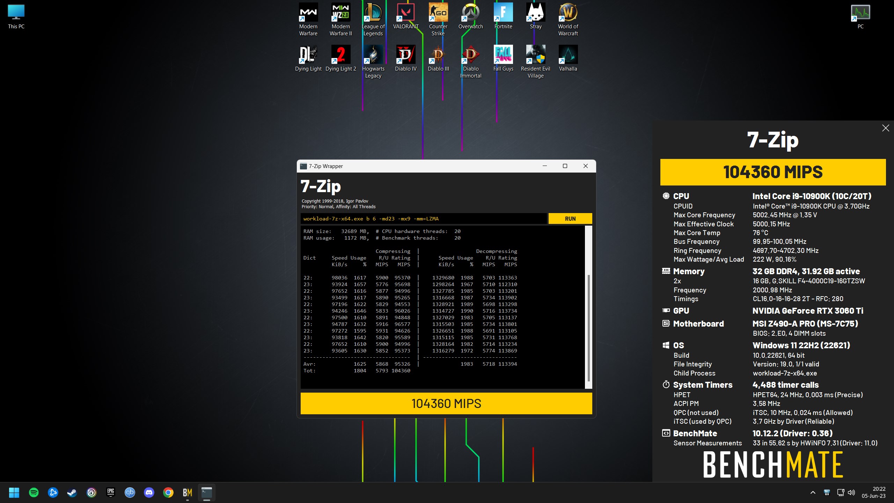The width and height of the screenshot is (894, 503).
Task: Select the Diablo III desktop icon
Action: (x=438, y=58)
